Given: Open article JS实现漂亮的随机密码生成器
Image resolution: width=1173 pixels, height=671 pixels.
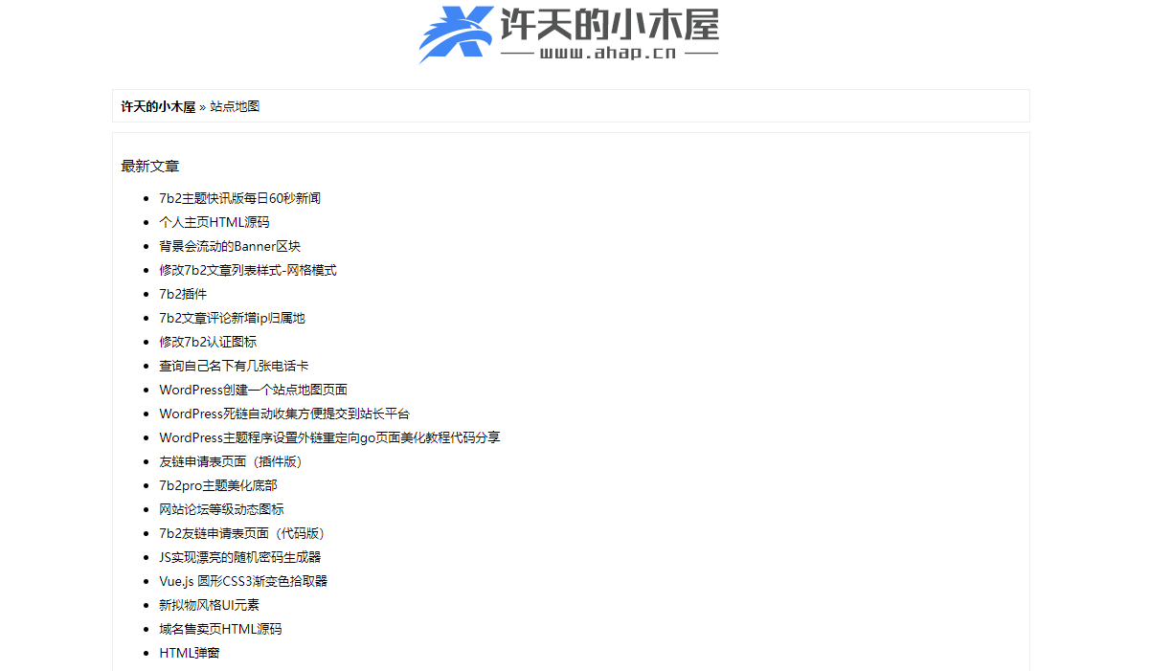Looking at the screenshot, I should 240,557.
